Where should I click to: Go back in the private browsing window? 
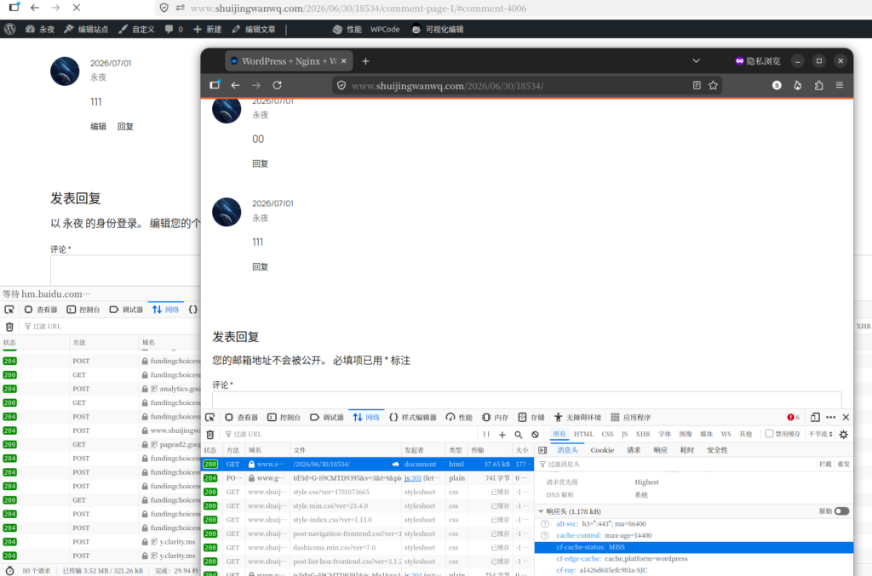(235, 85)
